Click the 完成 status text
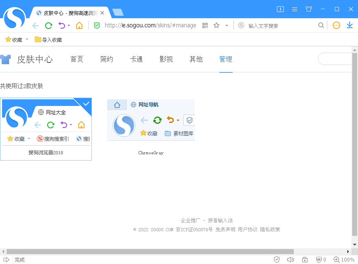Image resolution: width=358 pixels, height=264 pixels. (19, 260)
